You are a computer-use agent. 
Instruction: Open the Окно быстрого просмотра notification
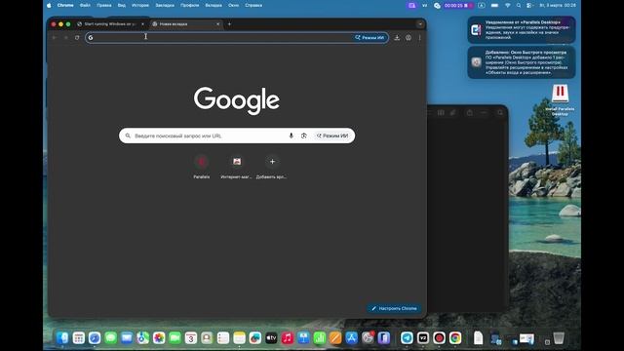coord(522,62)
